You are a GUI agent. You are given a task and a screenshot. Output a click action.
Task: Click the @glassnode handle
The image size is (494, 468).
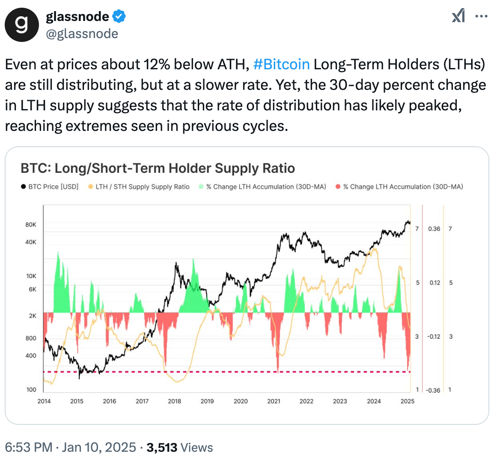82,33
